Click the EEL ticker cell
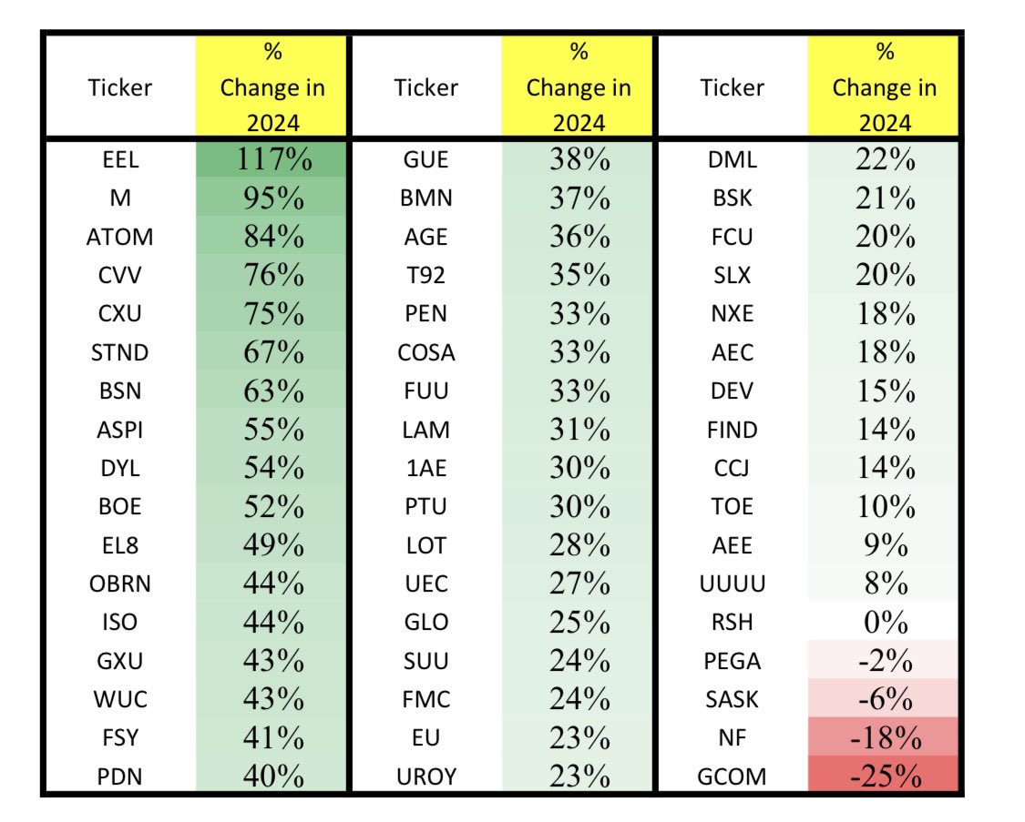The image size is (1025, 822). click(x=120, y=160)
